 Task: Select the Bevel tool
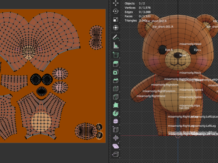click(116, 80)
